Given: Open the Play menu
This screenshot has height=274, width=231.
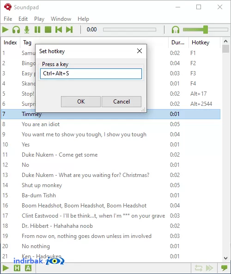Looking at the screenshot, I should click(x=39, y=19).
